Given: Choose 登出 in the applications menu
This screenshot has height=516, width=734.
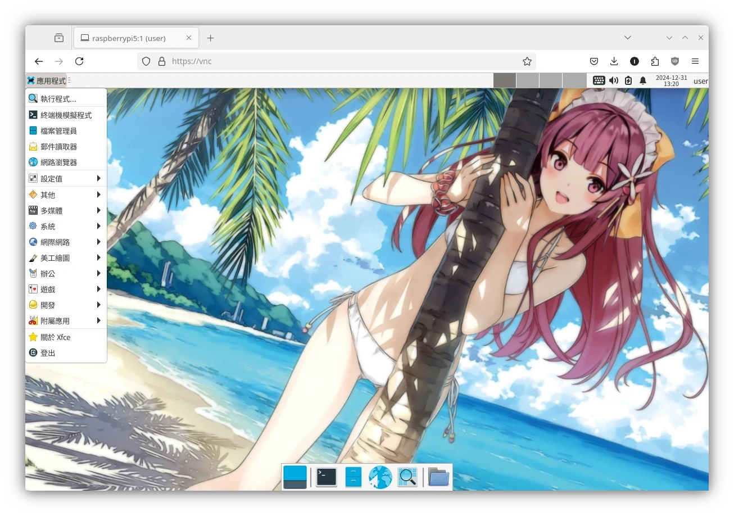Looking at the screenshot, I should click(x=48, y=353).
